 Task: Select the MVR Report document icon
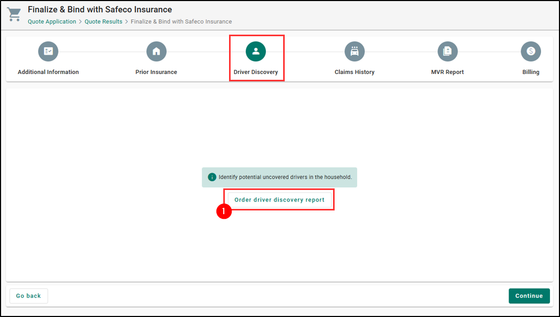[x=448, y=51]
